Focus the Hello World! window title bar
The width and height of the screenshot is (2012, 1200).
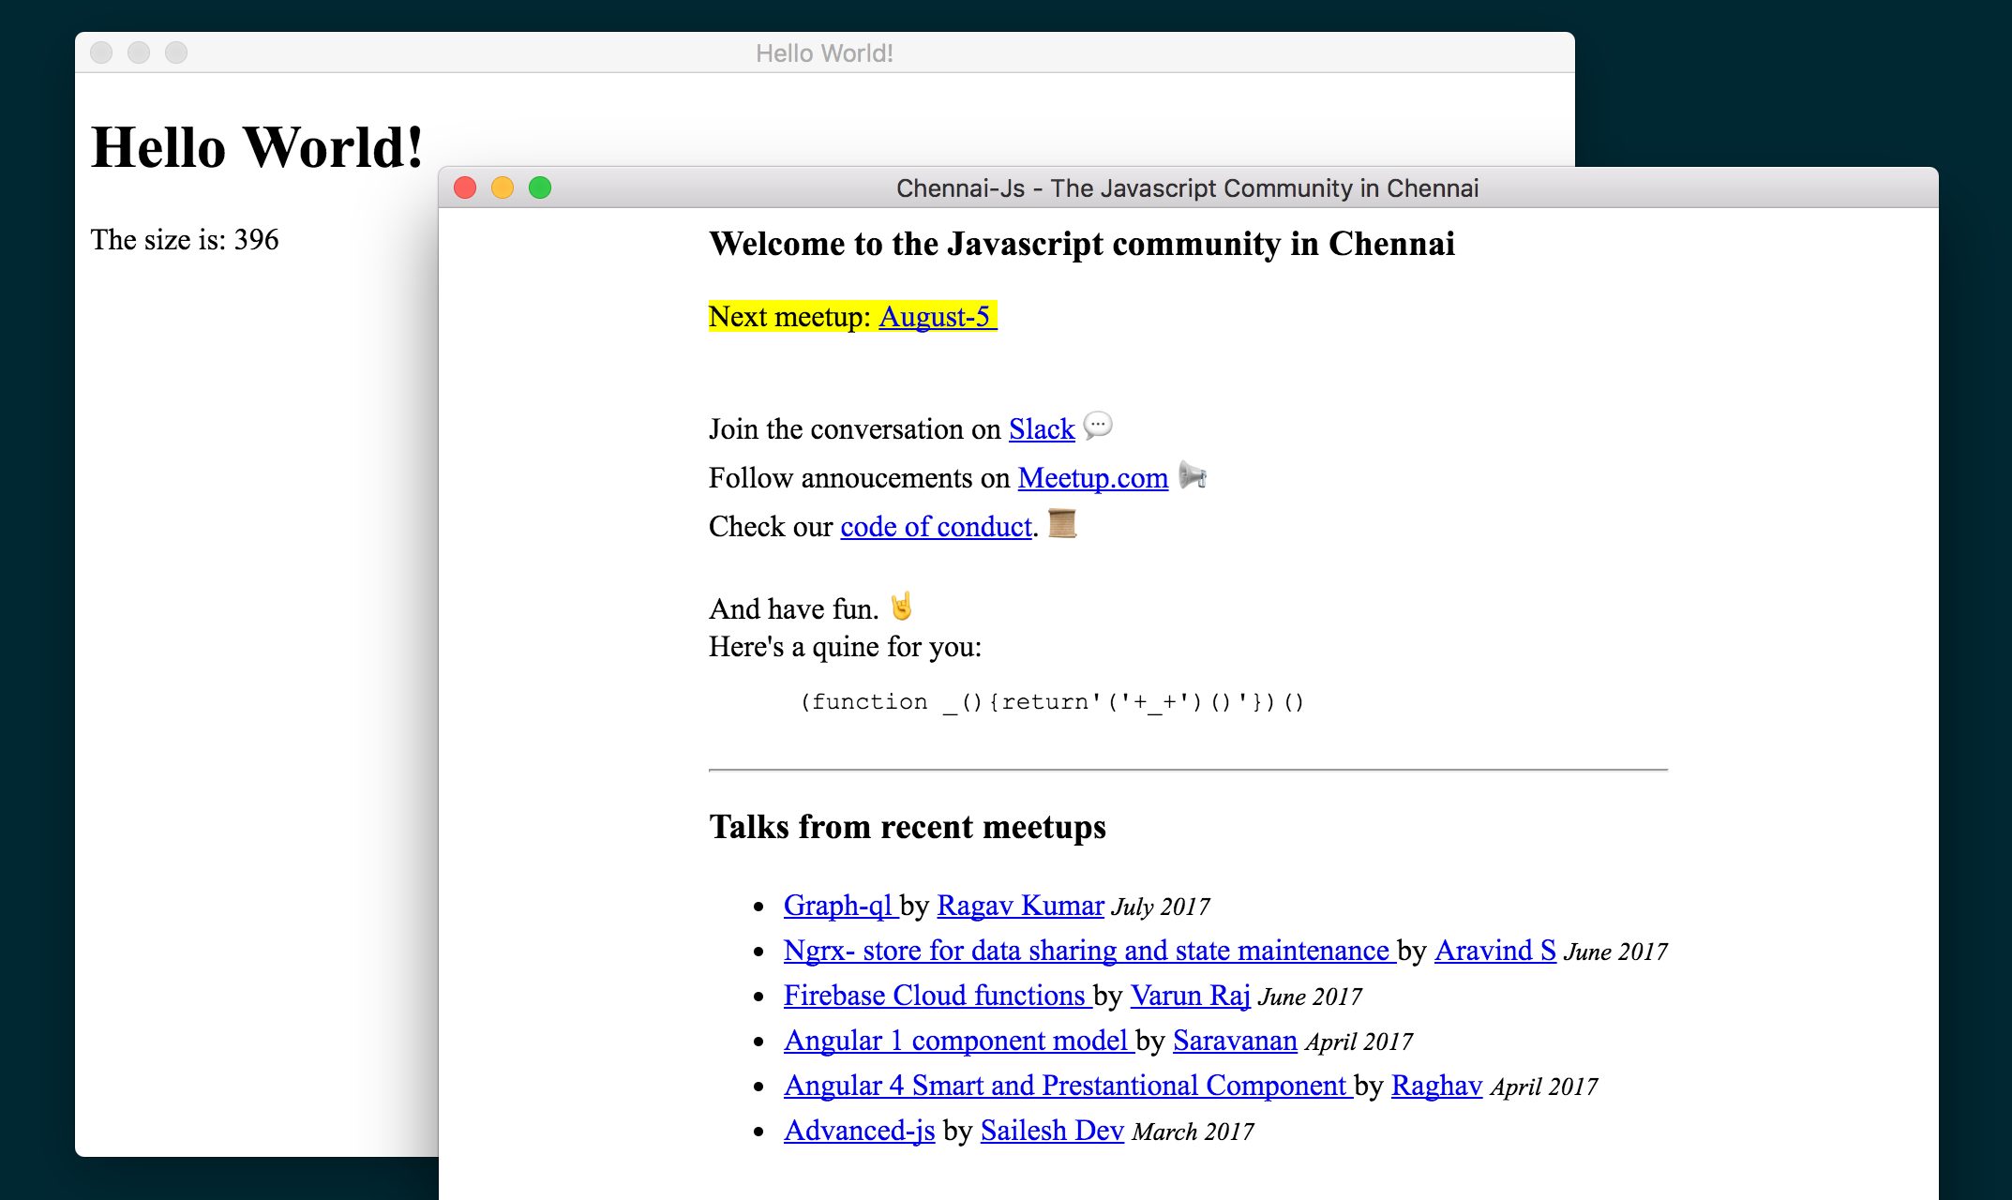pos(823,53)
